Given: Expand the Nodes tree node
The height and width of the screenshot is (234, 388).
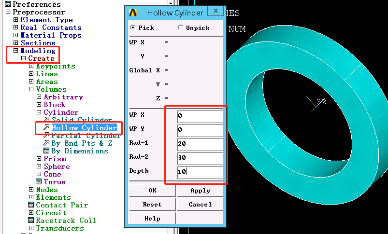Looking at the screenshot, I should click(x=31, y=189).
